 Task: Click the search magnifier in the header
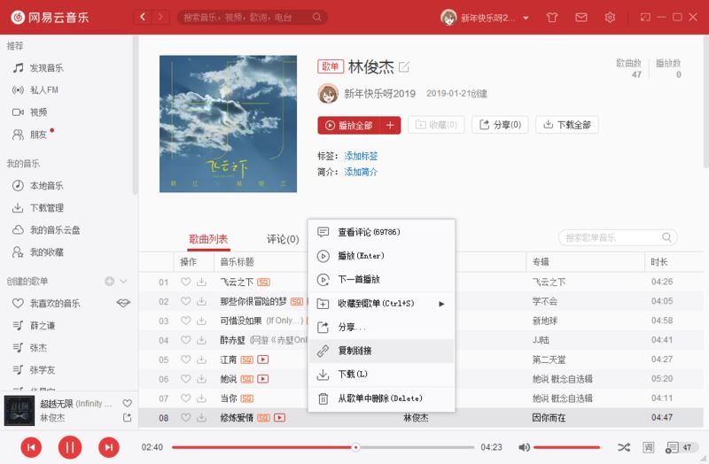[317, 17]
